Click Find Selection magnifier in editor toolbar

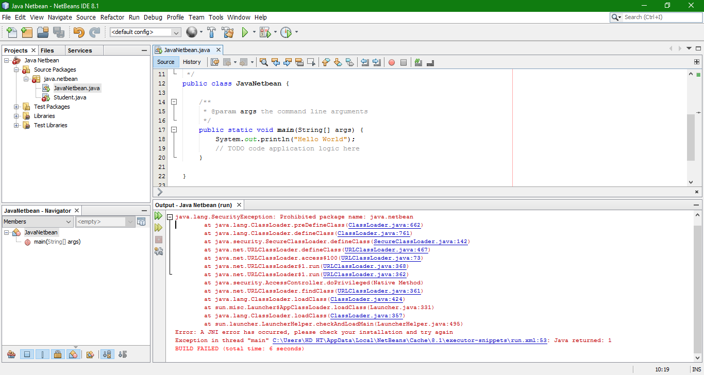[263, 62]
